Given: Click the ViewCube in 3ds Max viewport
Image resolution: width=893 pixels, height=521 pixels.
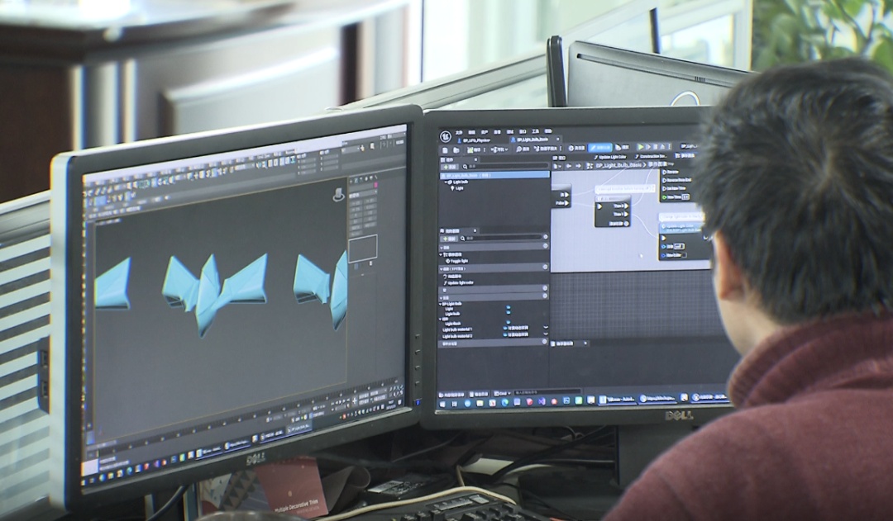Looking at the screenshot, I should pyautogui.click(x=340, y=194).
